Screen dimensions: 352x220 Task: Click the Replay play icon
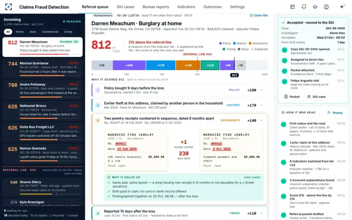(329, 113)
